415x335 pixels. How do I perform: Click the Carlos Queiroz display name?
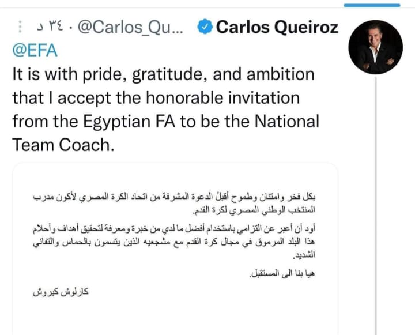[x=277, y=27]
